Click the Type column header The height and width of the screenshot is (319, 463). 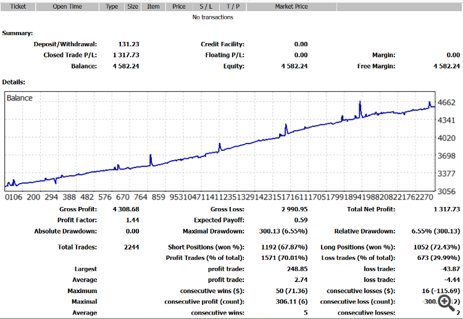click(x=112, y=7)
